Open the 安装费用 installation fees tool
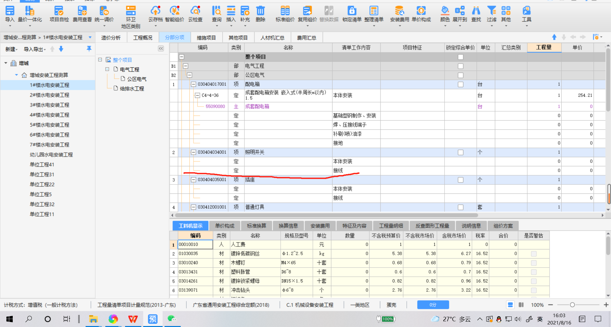This screenshot has width=611, height=327. (x=399, y=14)
